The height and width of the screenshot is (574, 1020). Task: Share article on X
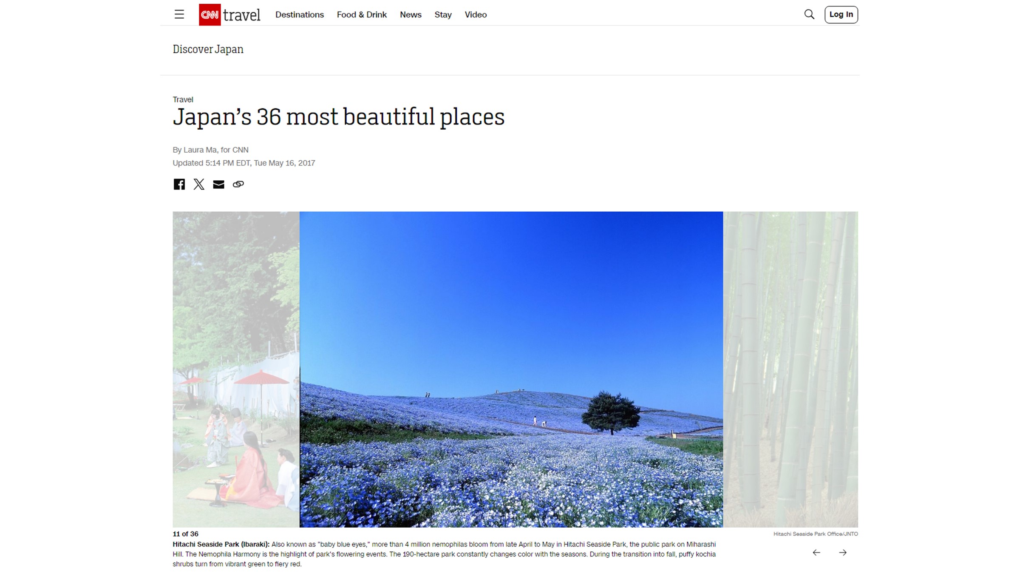point(199,184)
